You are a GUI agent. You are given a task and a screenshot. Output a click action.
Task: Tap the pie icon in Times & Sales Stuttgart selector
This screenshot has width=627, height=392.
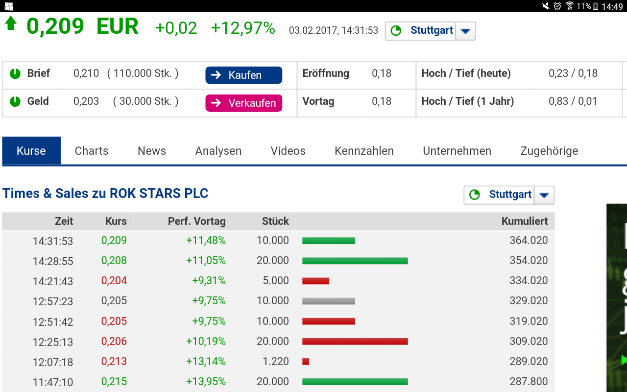pos(474,195)
